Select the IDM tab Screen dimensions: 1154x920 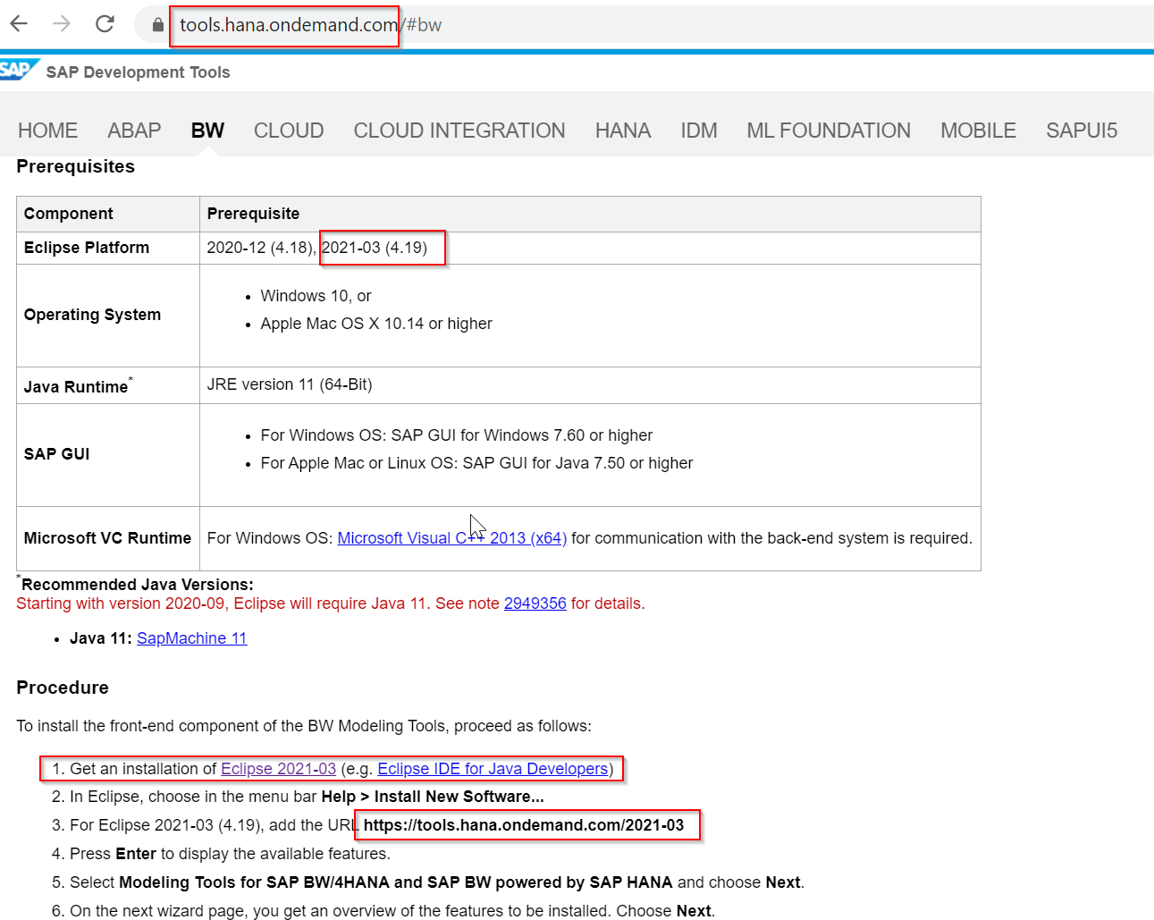click(x=698, y=130)
